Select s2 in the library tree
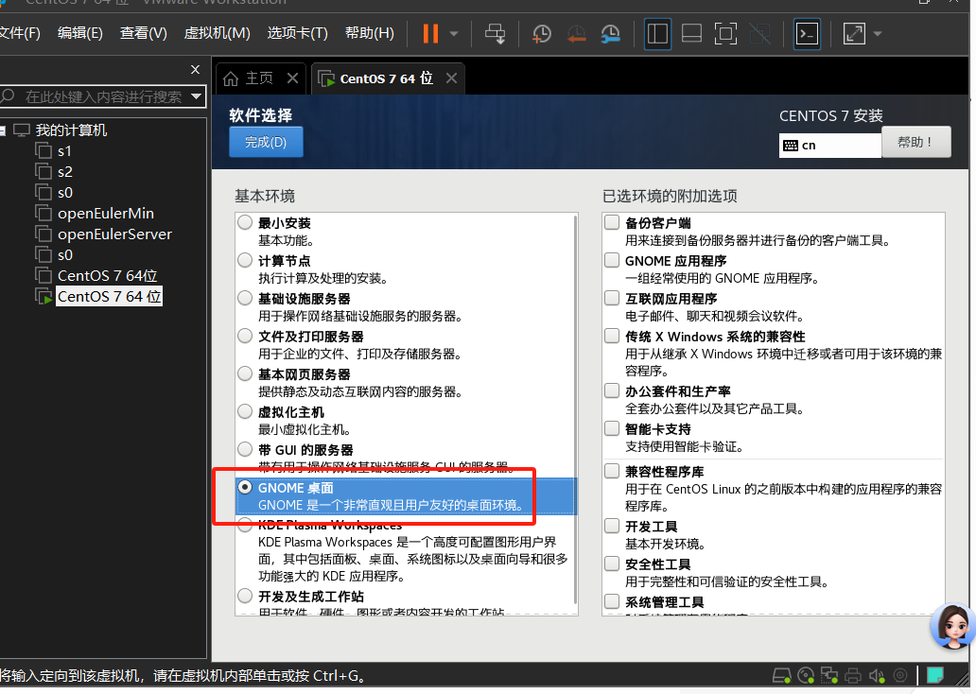This screenshot has height=694, width=976. [x=64, y=172]
